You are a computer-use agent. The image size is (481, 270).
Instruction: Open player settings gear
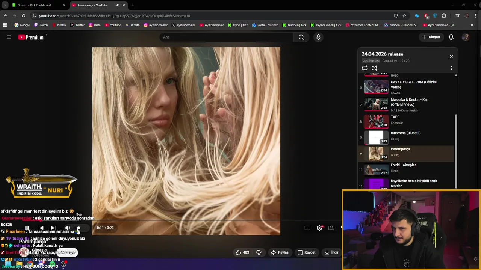(319, 228)
